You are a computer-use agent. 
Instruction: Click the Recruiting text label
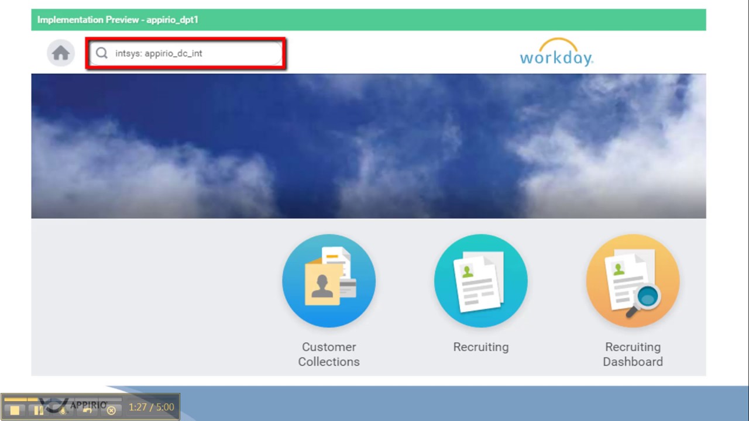point(481,347)
